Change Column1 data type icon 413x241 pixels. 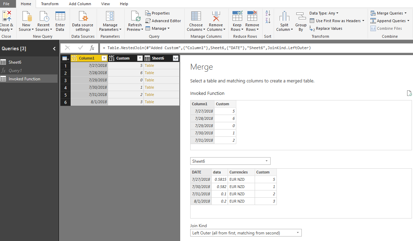point(74,58)
